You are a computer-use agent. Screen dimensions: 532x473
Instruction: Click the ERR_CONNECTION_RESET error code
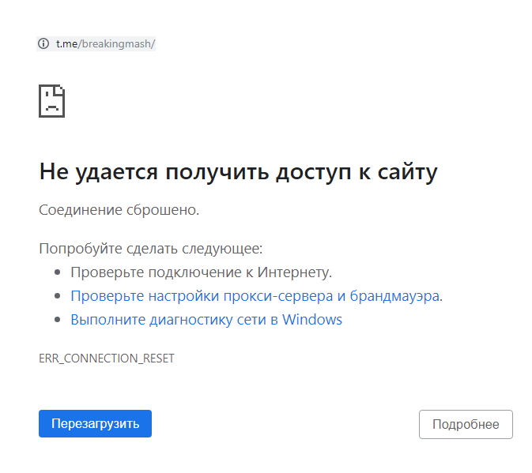pos(107,359)
